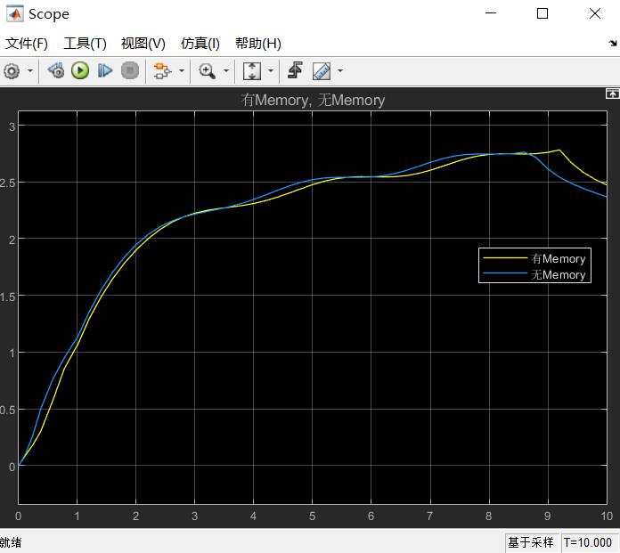Expand the configuration gear dropdown arrow
620x553 pixels.
30,71
